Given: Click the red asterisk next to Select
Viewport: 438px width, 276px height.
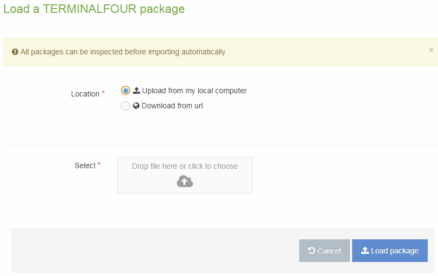Looking at the screenshot, I should (99, 165).
